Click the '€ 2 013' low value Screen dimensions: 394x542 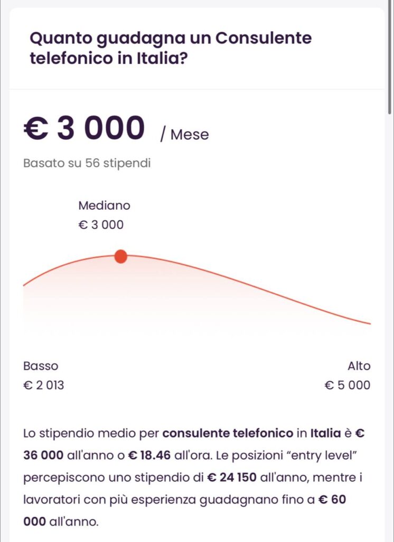(x=43, y=385)
